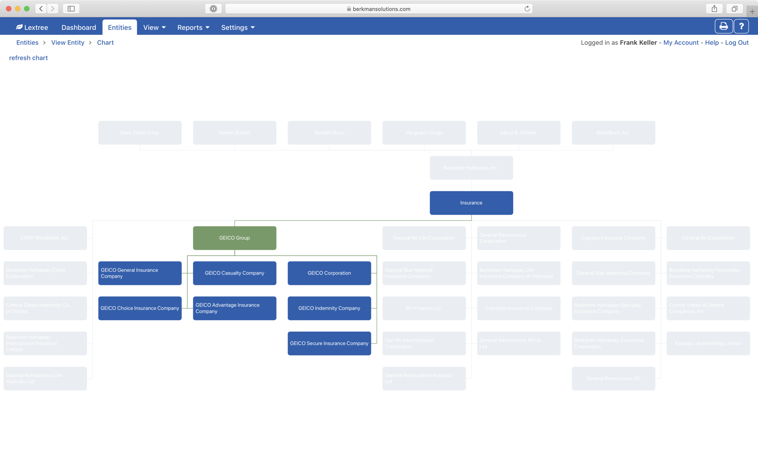Show all tabs overview icon
Viewport: 758px width, 463px height.
click(x=735, y=9)
